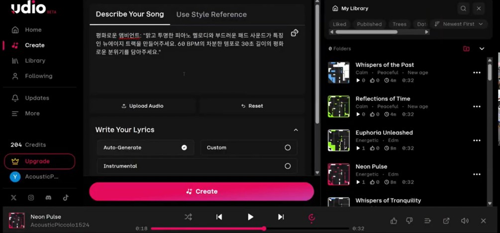Click the Upload Audio button

coord(142,106)
